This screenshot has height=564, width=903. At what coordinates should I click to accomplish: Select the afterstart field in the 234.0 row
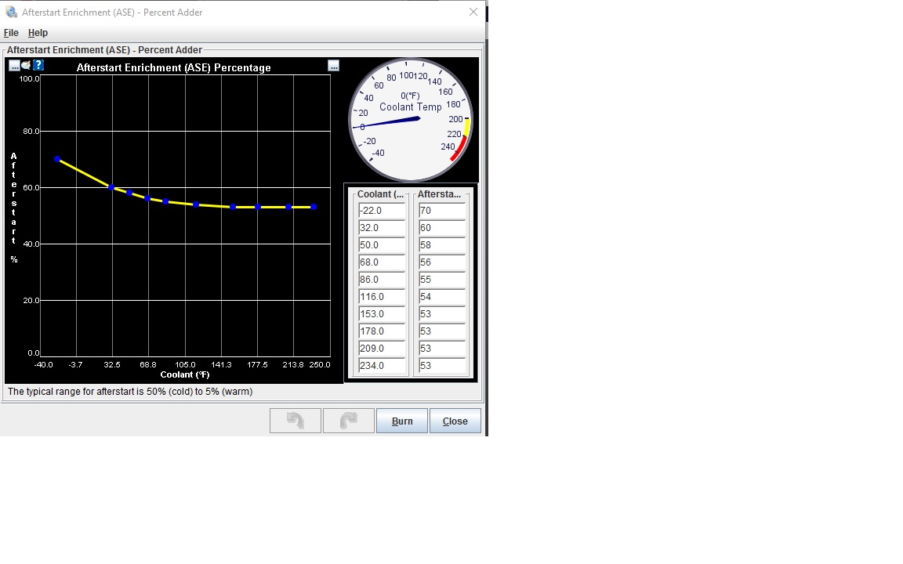(x=442, y=366)
